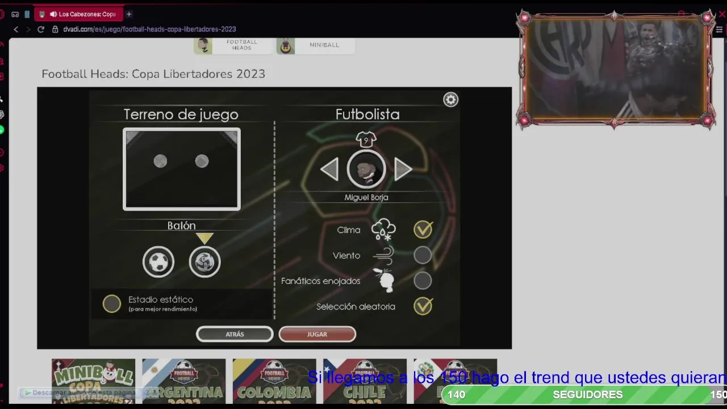Viewport: 727px width, 409px height.
Task: Click the number 9 jersey icon
Action: tap(366, 139)
